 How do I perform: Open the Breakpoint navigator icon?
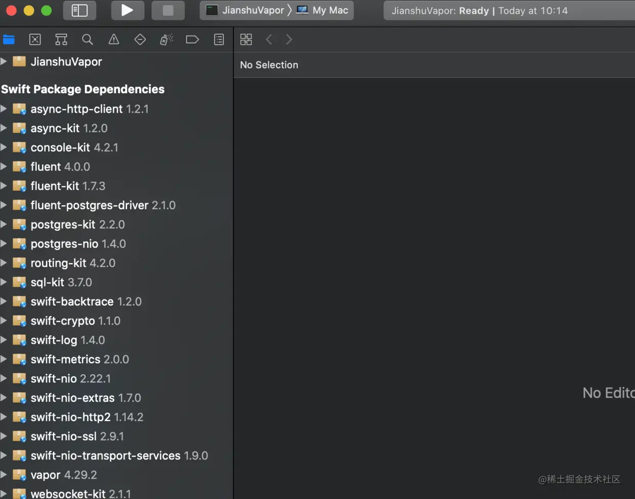coord(192,39)
